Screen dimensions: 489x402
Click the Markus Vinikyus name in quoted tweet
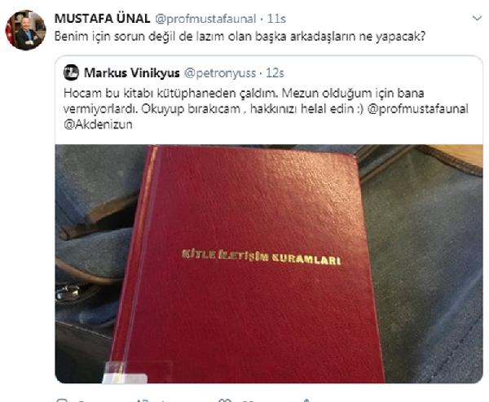(x=132, y=73)
